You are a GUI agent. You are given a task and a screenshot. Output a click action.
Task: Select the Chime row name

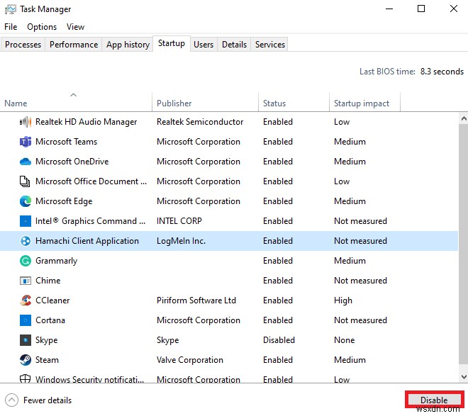pyautogui.click(x=48, y=281)
